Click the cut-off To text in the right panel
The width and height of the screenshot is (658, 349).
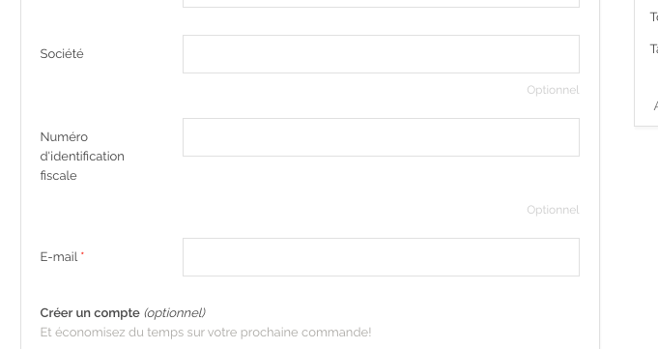[654, 16]
